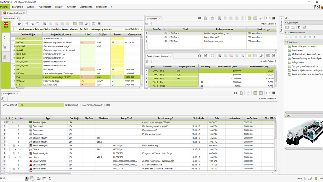Screen dimensions: 323x182
Task: Collapse the Bild section in sidebar
Action: pos(286,116)
